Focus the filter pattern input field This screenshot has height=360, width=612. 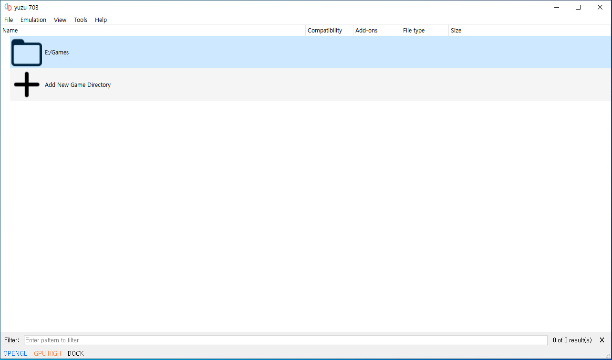[x=286, y=340]
